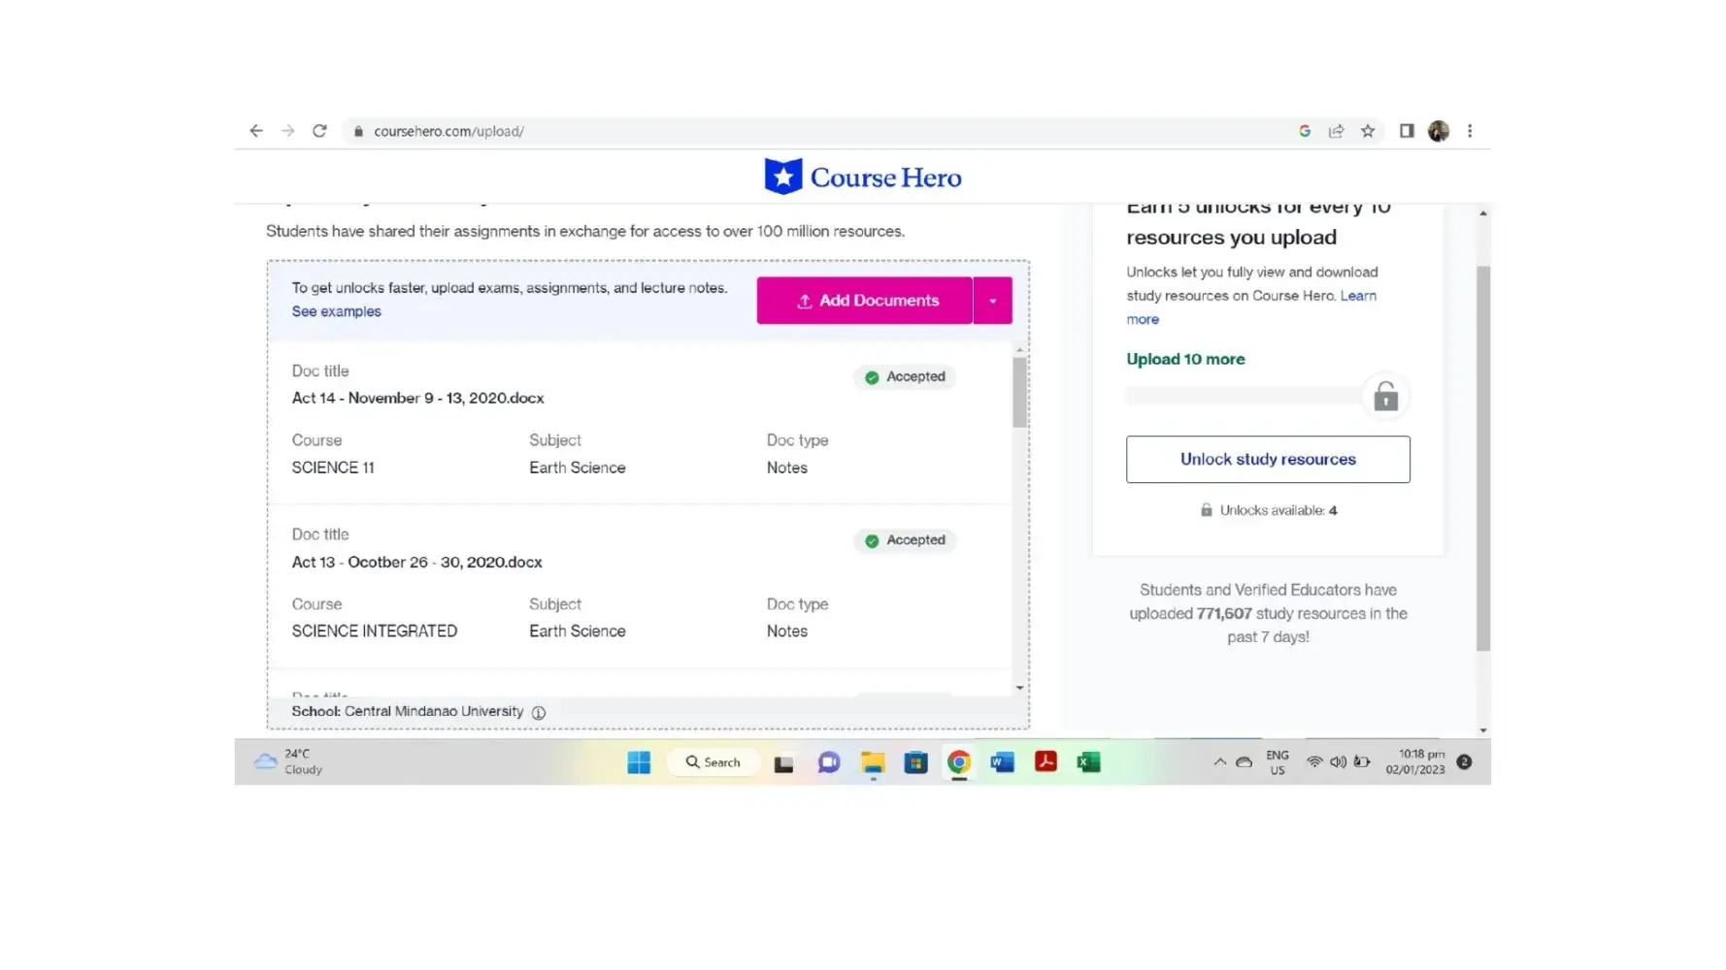Open Chrome three-dot menu

click(x=1470, y=131)
